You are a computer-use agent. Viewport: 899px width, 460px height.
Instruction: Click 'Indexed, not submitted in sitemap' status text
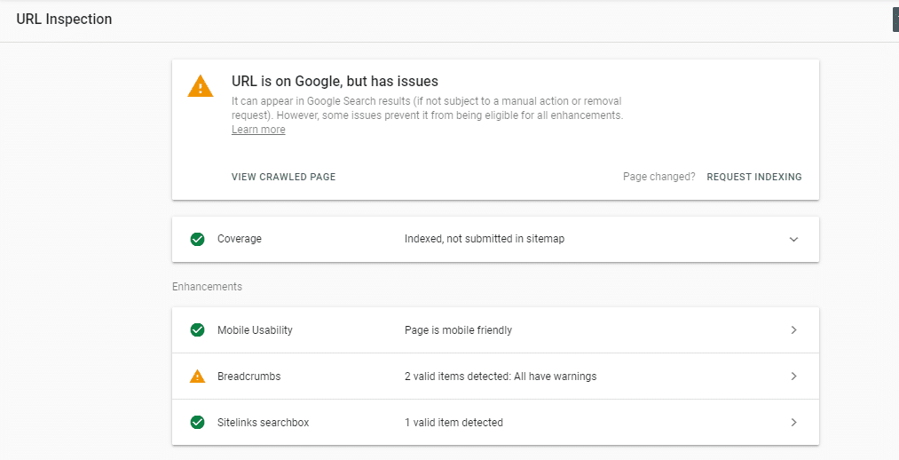point(484,239)
